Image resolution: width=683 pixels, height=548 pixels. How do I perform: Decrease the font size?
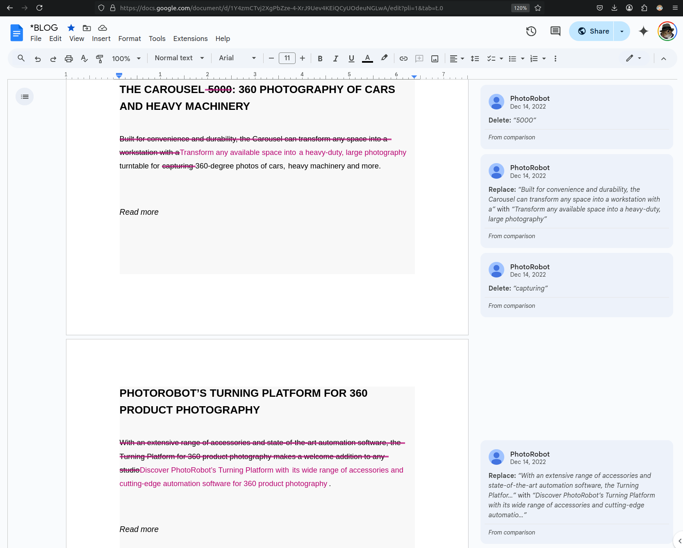pyautogui.click(x=271, y=59)
